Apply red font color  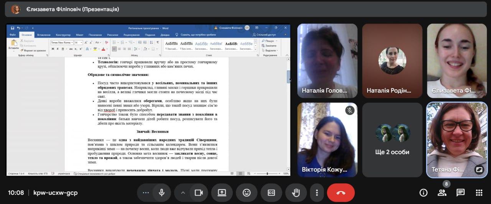[103, 49]
